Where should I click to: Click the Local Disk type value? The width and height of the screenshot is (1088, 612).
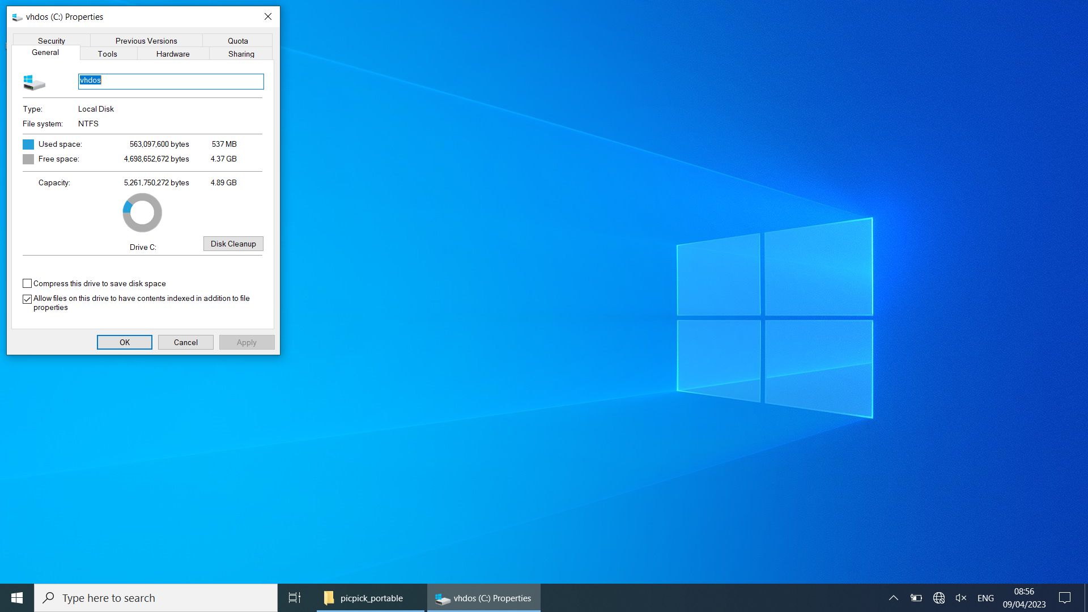pyautogui.click(x=96, y=109)
